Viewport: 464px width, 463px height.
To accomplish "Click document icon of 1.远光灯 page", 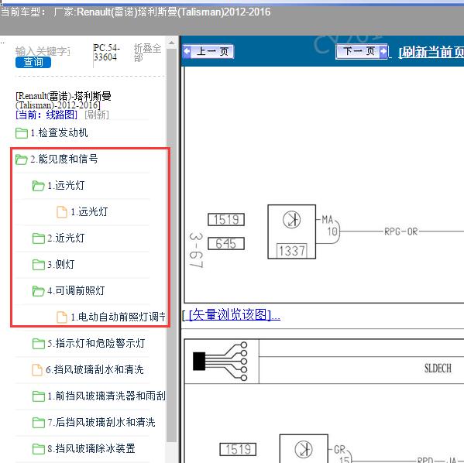I will [x=62, y=212].
